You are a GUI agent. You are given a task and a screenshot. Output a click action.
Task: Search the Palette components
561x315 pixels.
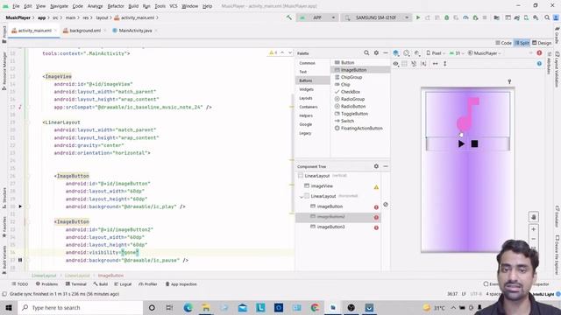[366, 52]
